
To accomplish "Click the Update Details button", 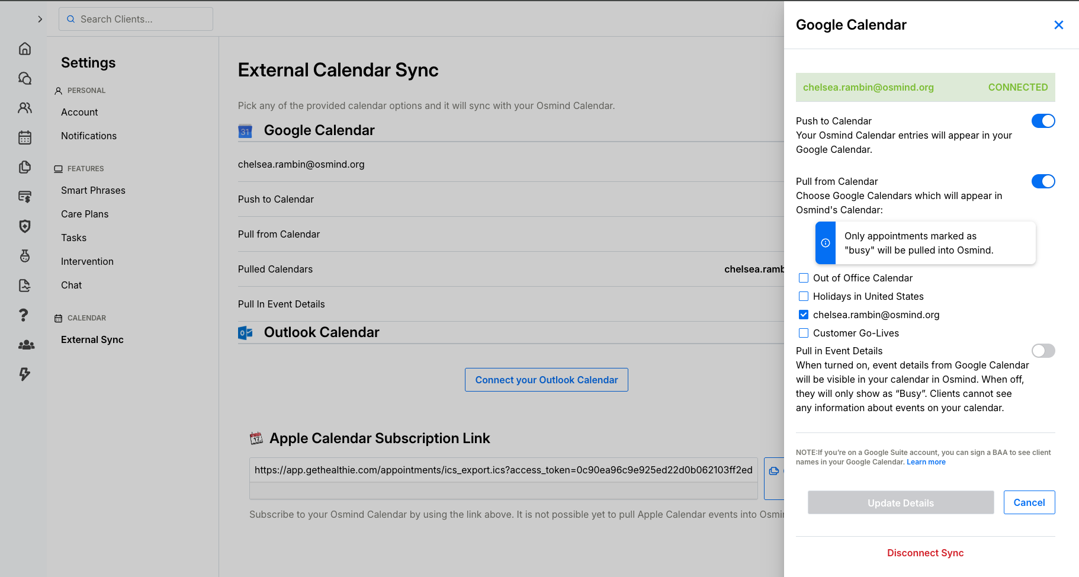I will (901, 502).
